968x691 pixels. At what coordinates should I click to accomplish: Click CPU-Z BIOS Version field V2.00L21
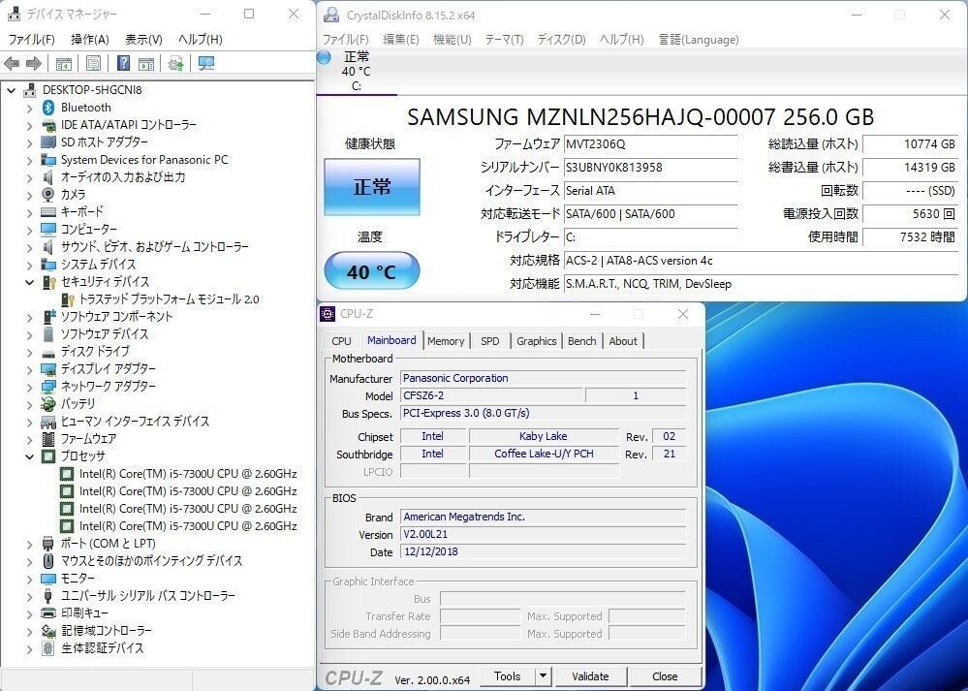544,534
